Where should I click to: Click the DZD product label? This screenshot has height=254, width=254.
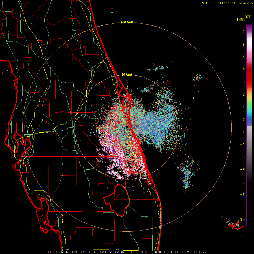click(248, 17)
